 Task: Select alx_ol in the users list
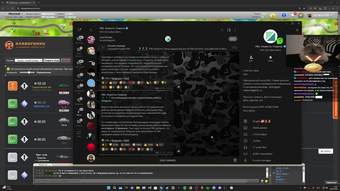[279, 171]
